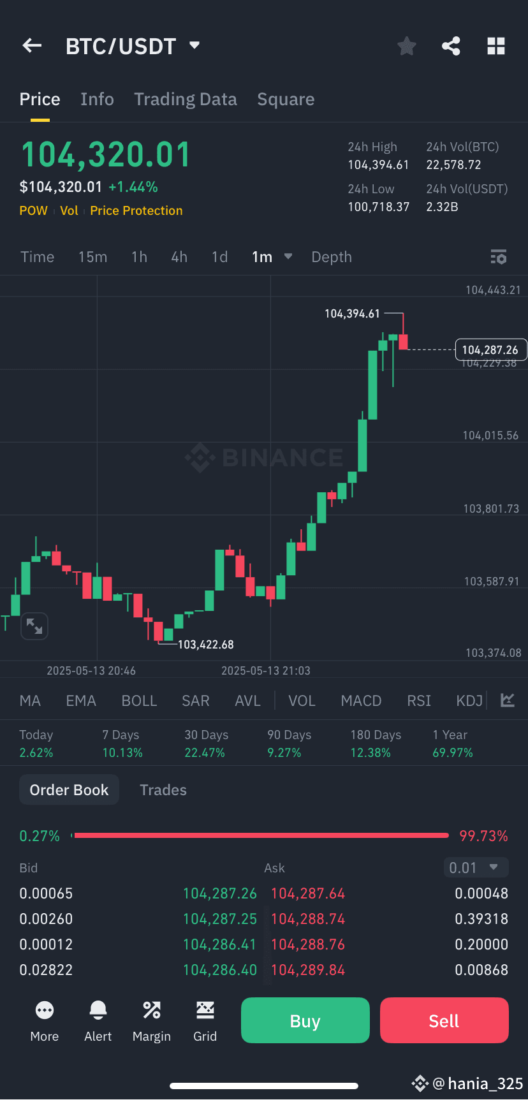Share this chart via the share icon

(x=451, y=45)
